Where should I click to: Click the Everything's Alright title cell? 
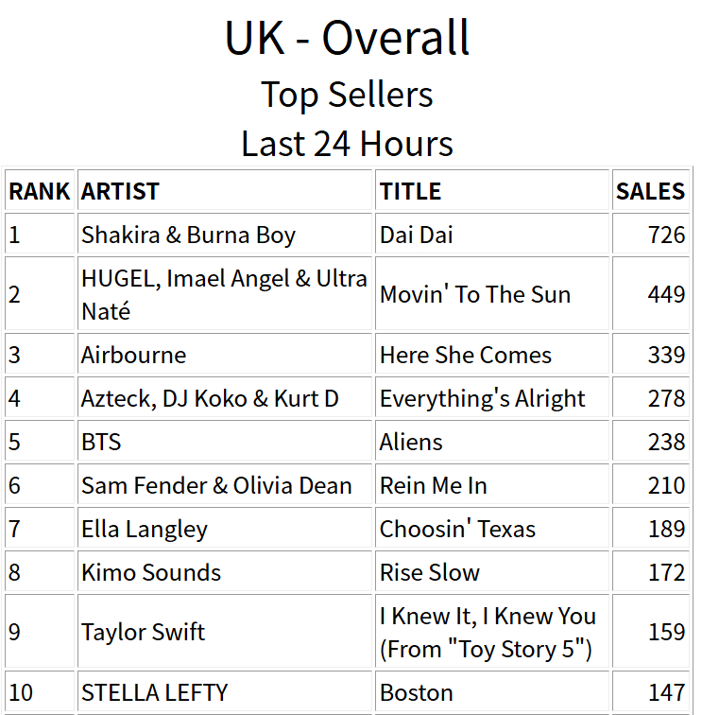pos(492,398)
